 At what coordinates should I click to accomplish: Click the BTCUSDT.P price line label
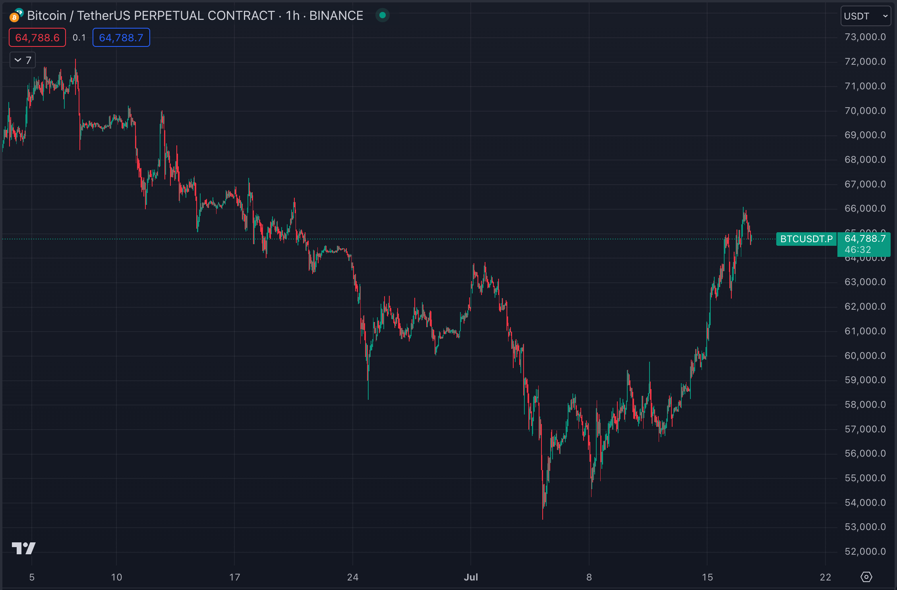806,239
